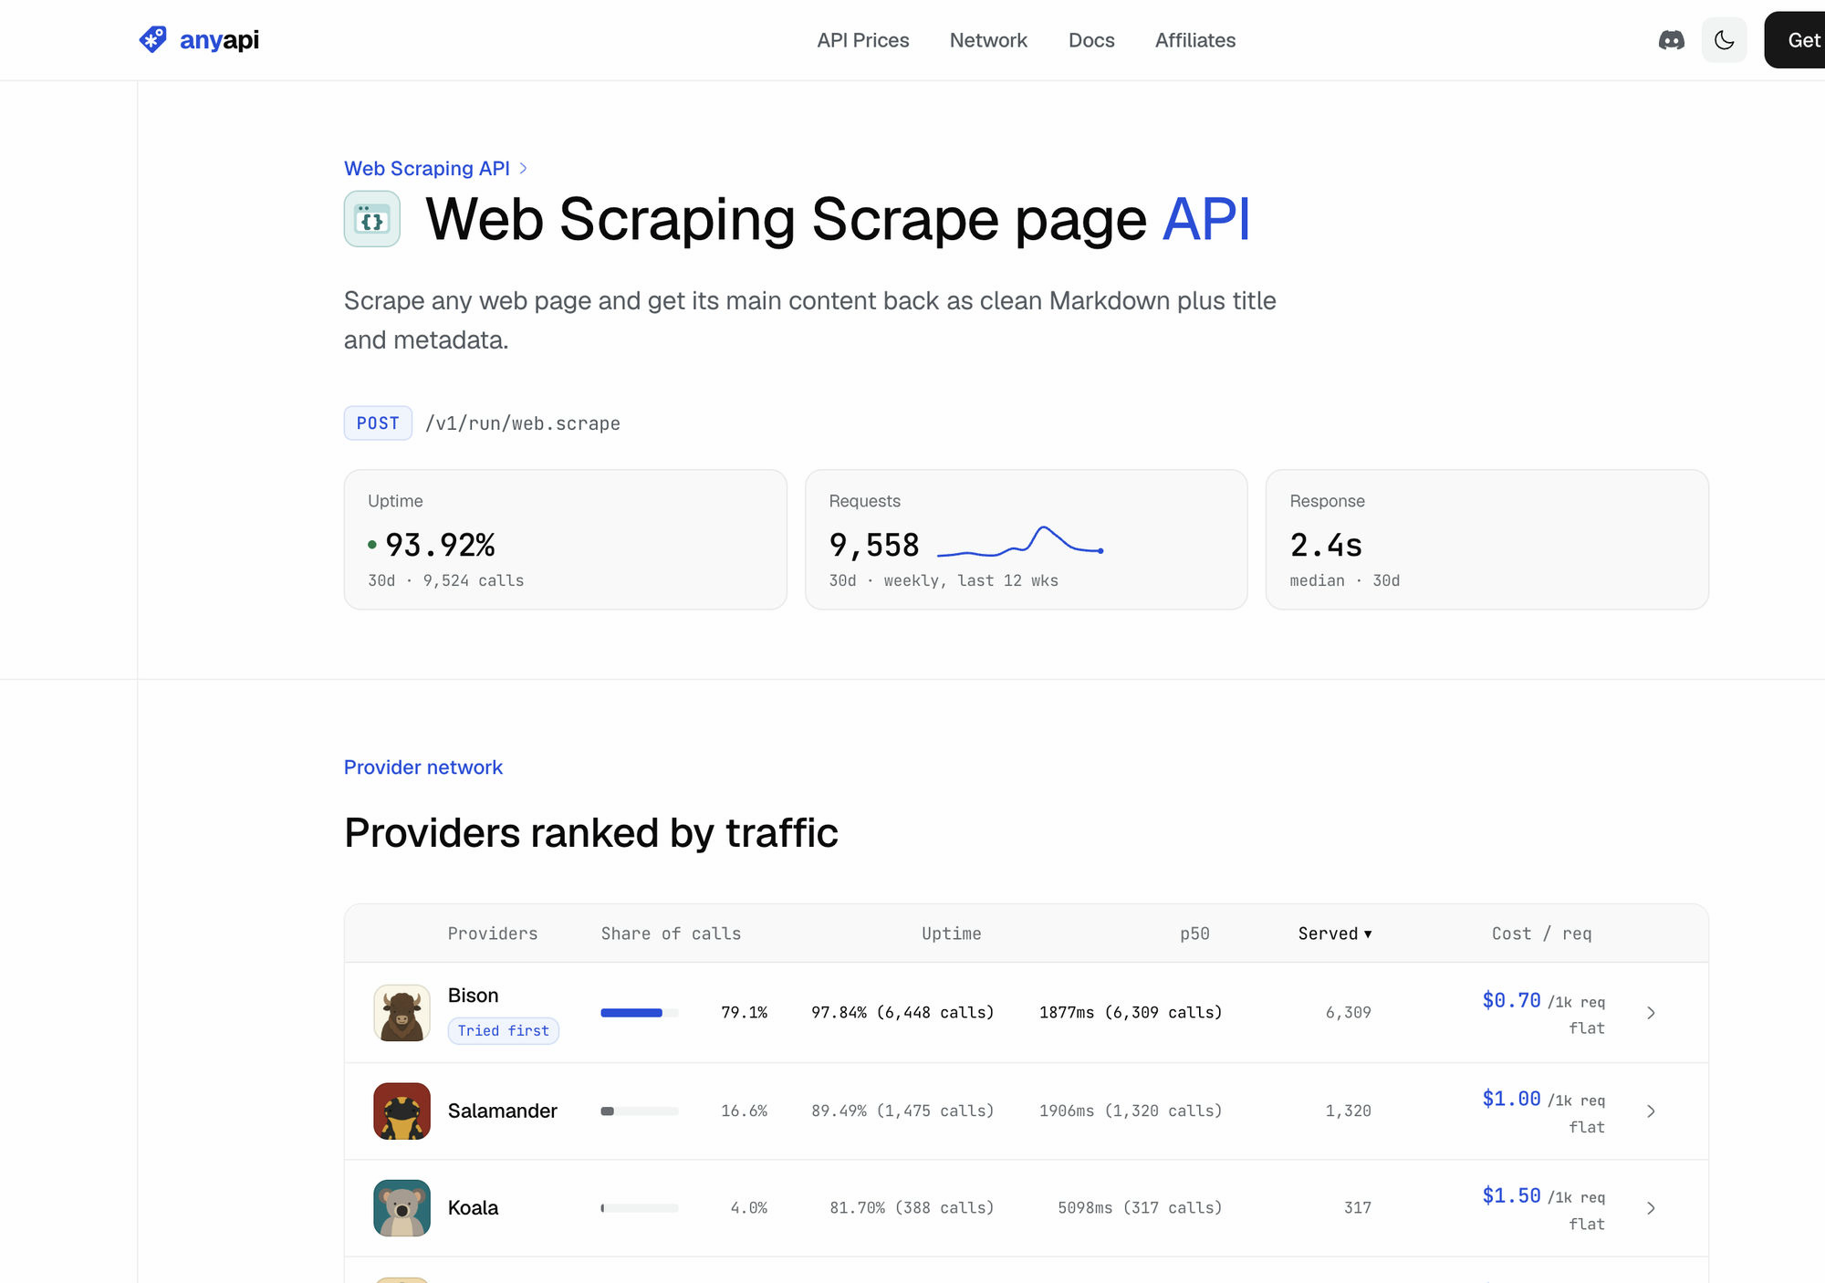1825x1283 pixels.
Task: Follow the Web Scraping API breadcrumb link
Action: coord(426,168)
